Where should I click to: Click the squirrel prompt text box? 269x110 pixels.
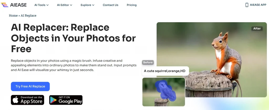(165, 71)
